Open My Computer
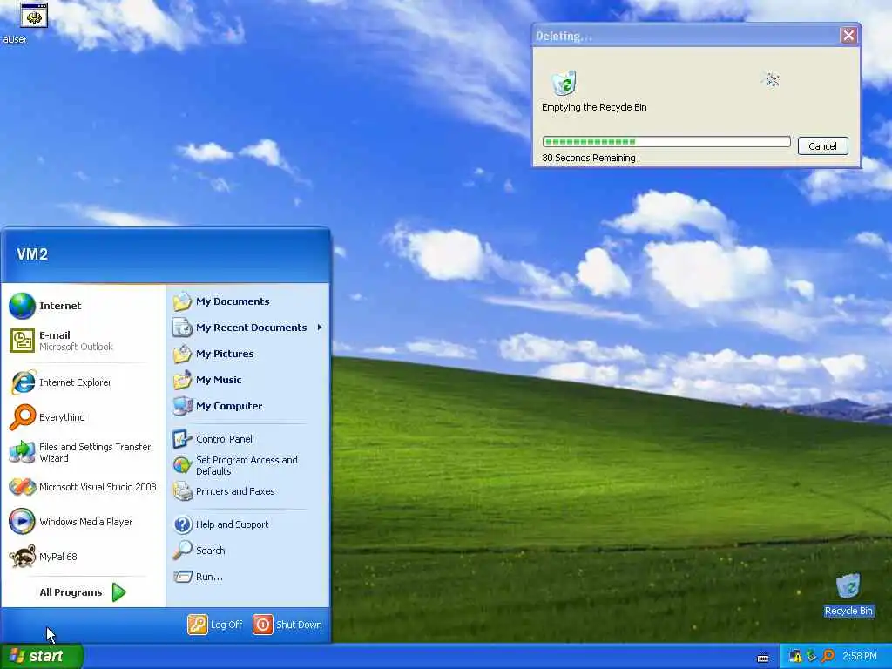Viewport: 892px width, 669px height. (247, 406)
